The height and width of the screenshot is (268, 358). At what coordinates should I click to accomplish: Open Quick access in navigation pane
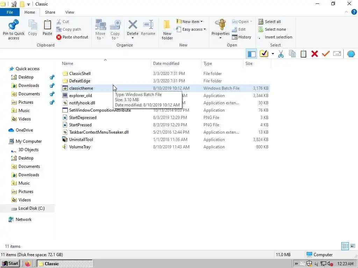click(27, 69)
